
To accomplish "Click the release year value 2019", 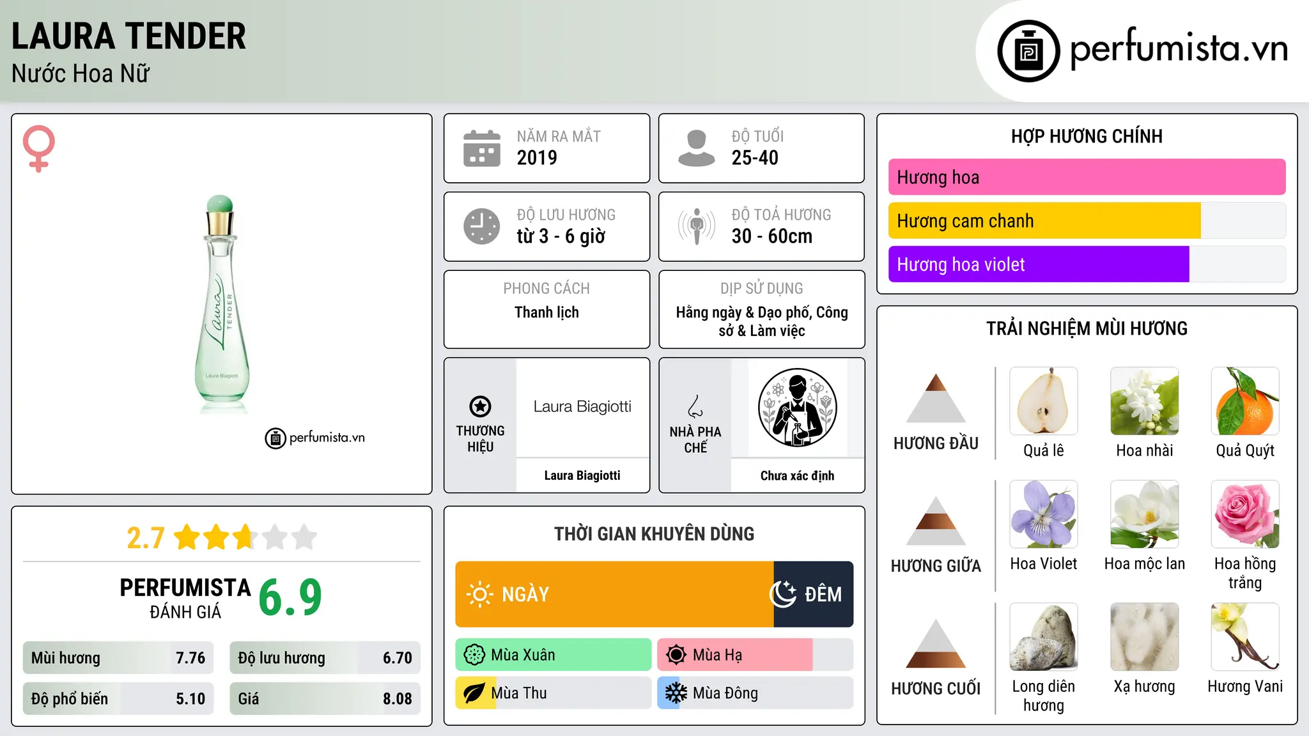I will (x=537, y=158).
